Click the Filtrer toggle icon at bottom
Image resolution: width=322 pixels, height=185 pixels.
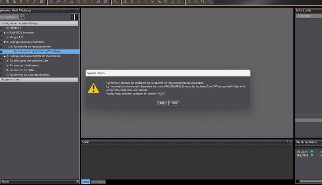[x=77, y=182]
